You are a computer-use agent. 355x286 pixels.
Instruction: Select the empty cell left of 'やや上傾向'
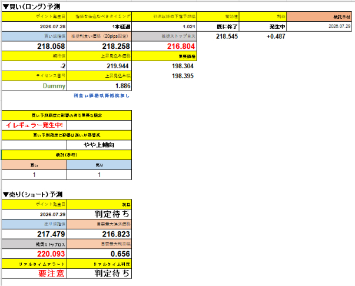pos(34,145)
